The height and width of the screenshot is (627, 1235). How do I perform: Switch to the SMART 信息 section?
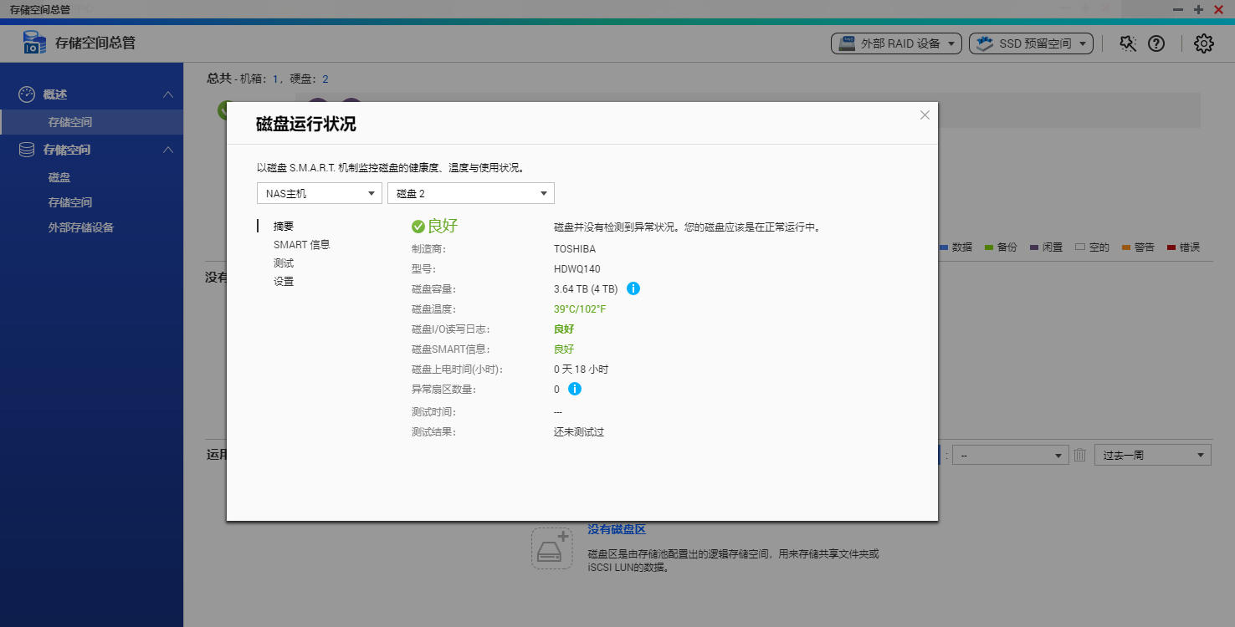click(x=301, y=244)
